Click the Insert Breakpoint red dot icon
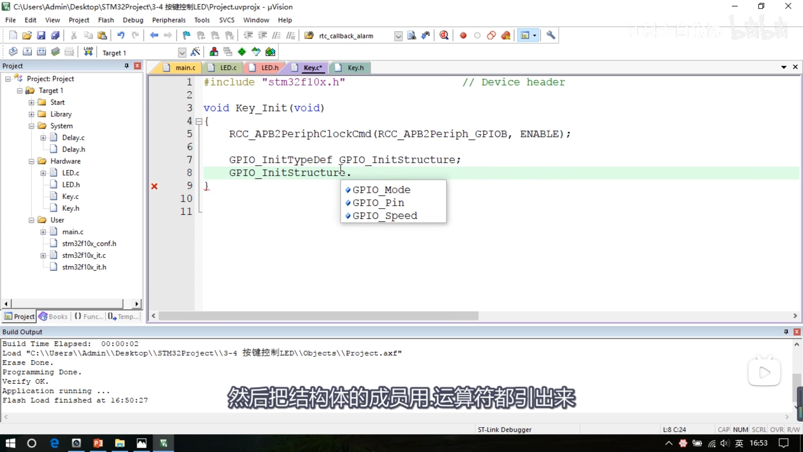 click(463, 35)
